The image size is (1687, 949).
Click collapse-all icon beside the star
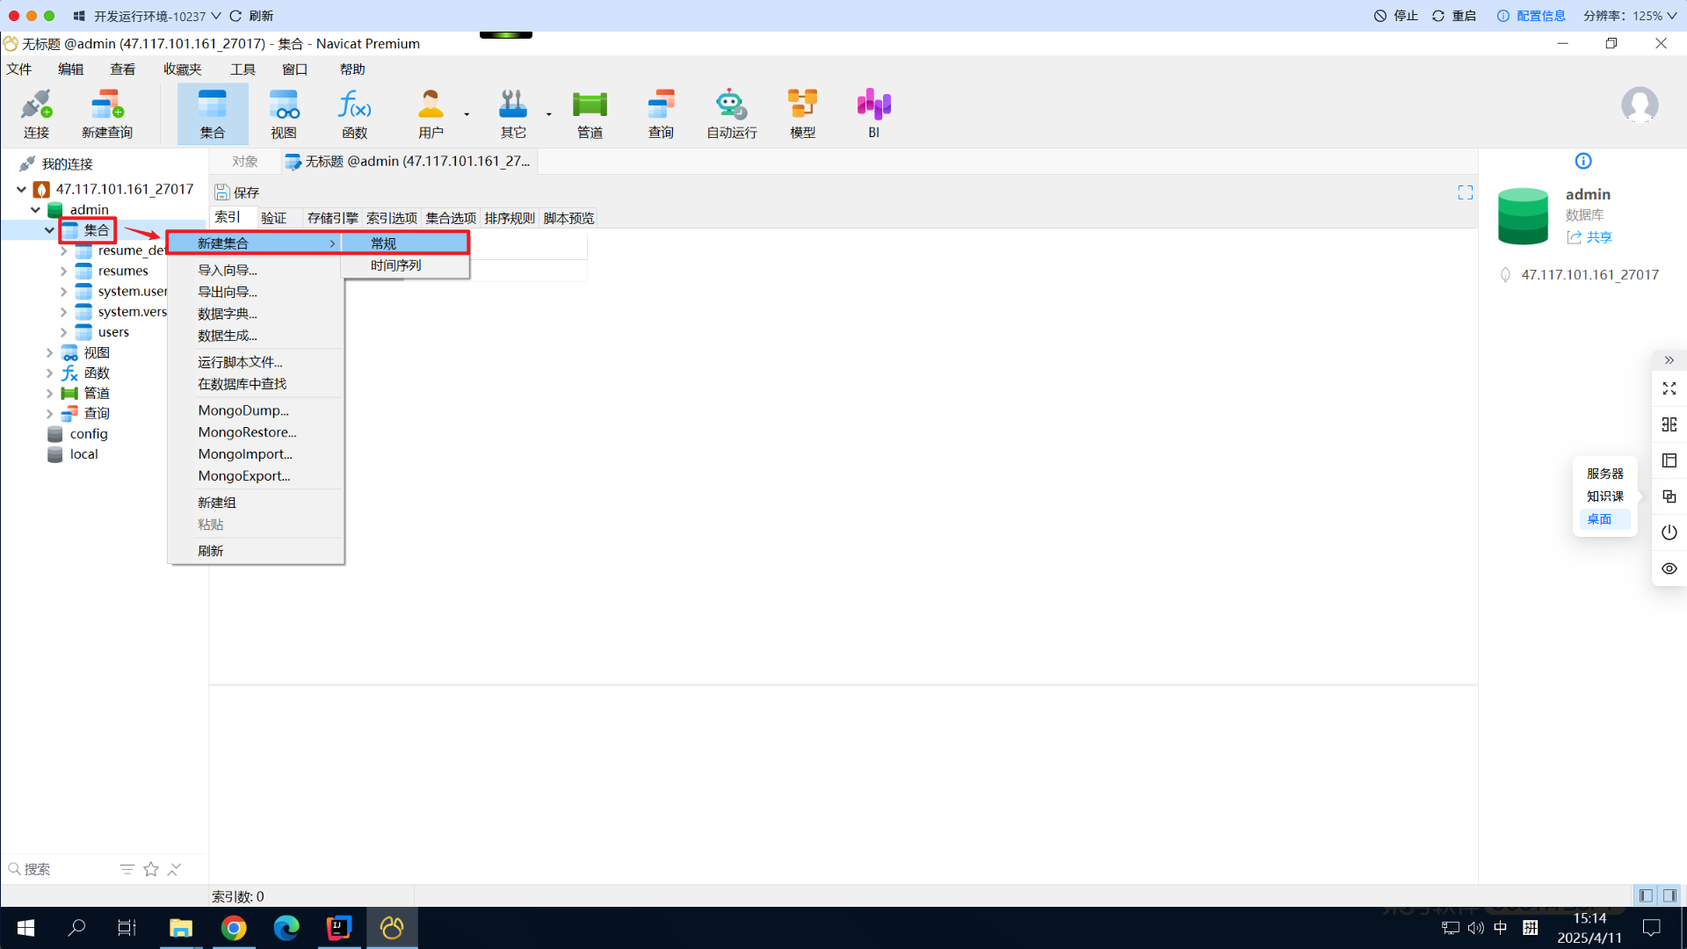click(x=175, y=869)
